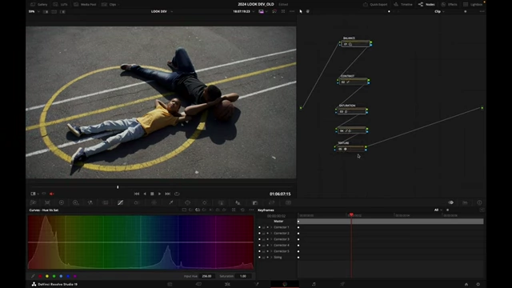Click the keyframe timeline red playhead
Viewport: 512px width, 288px height.
coord(351,215)
